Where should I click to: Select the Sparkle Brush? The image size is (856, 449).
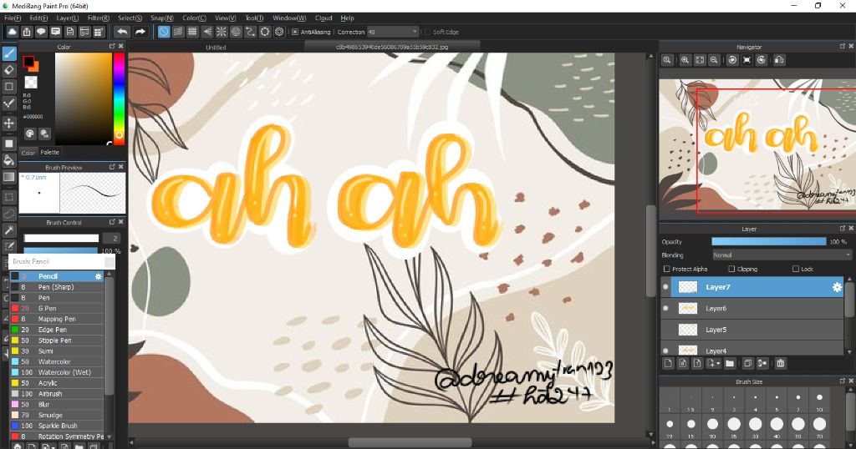57,426
